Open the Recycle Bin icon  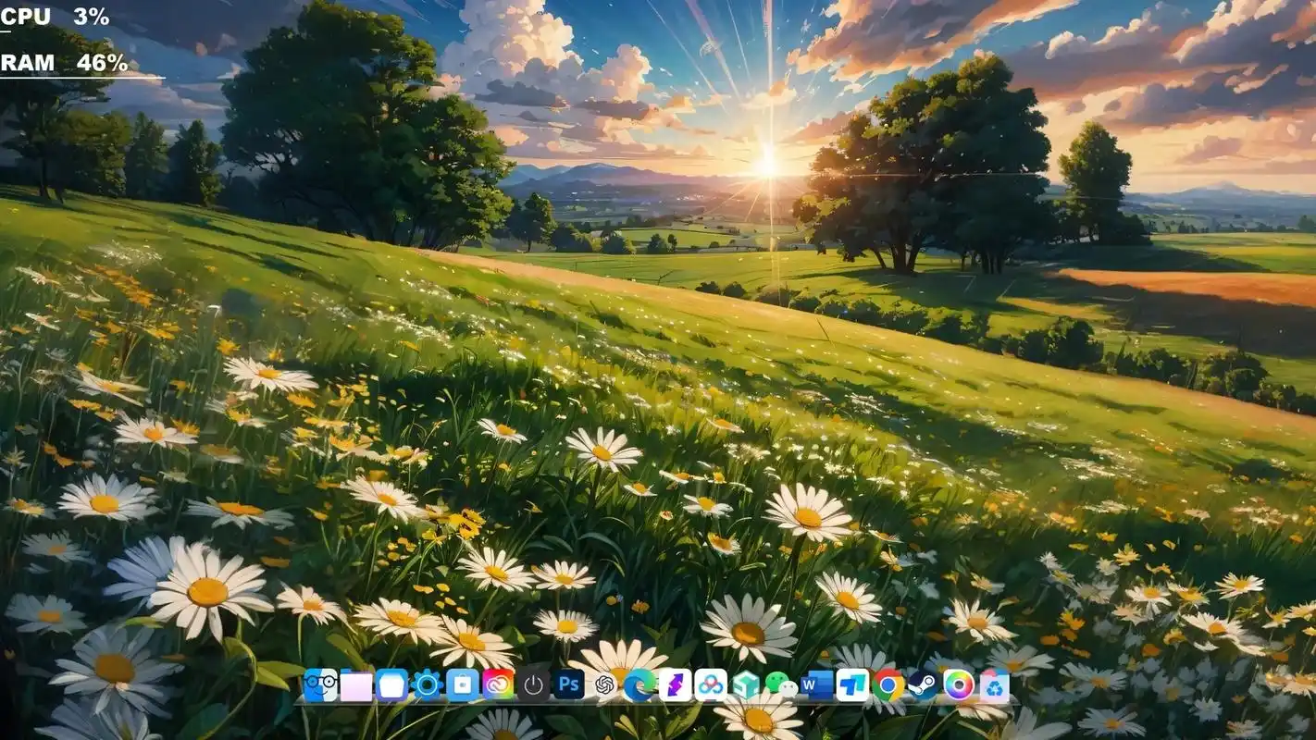coord(994,685)
